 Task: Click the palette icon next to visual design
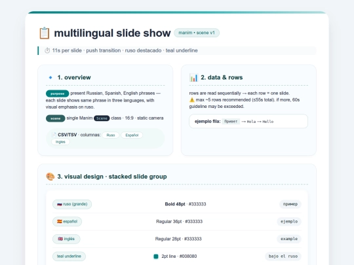click(x=50, y=177)
